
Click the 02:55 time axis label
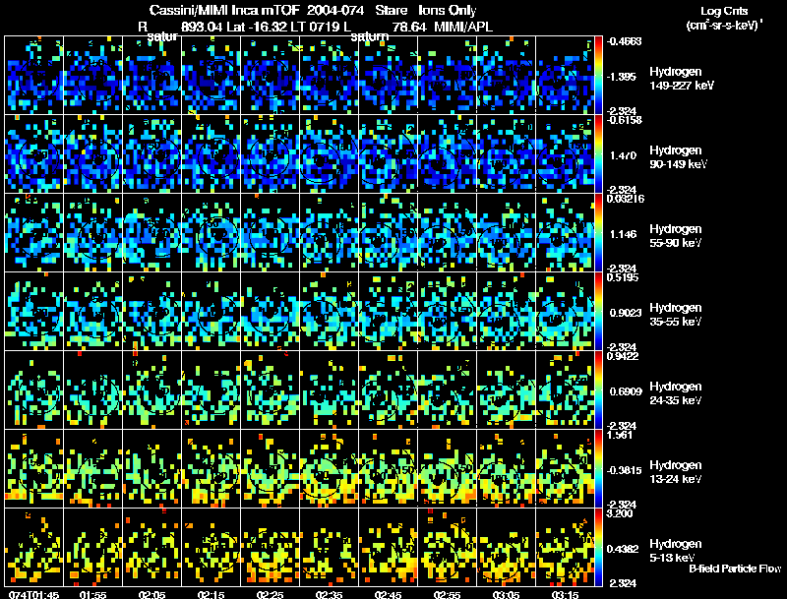coord(447,594)
